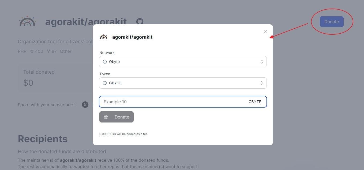This screenshot has height=170, width=364.
Task: Open the Network dropdown showing Obyte
Action: 183,61
